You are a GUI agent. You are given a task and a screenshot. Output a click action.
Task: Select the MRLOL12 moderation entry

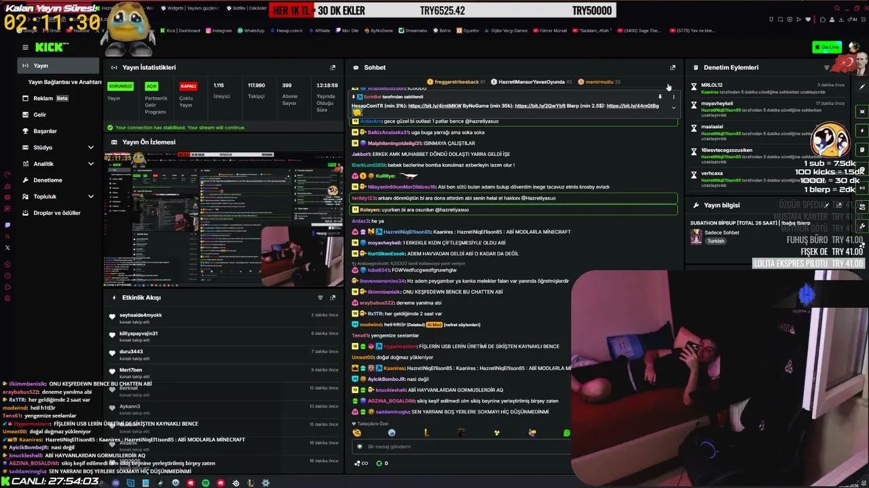pyautogui.click(x=767, y=88)
